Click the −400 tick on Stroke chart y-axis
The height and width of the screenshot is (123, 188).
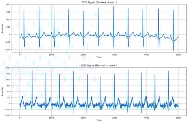(x=8, y=50)
